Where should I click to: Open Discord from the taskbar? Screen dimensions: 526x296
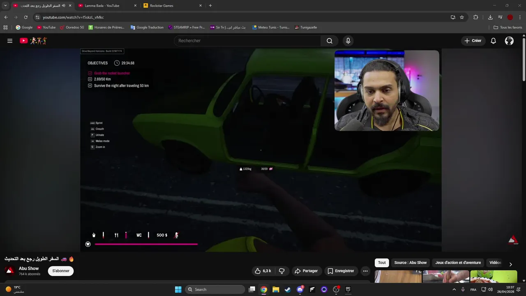(300, 289)
